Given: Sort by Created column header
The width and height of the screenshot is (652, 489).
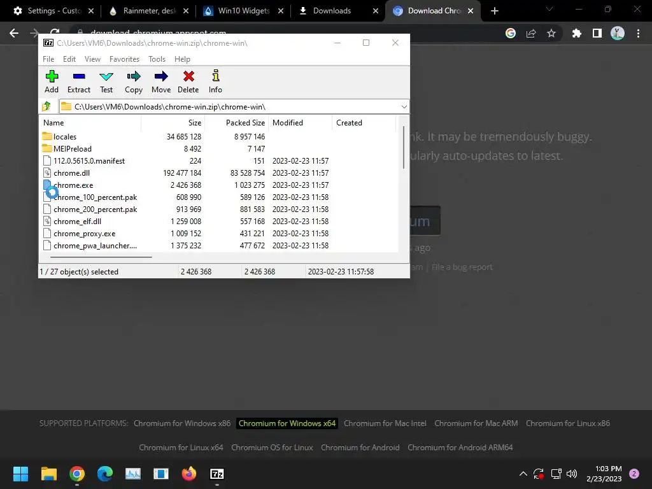Looking at the screenshot, I should (x=364, y=123).
